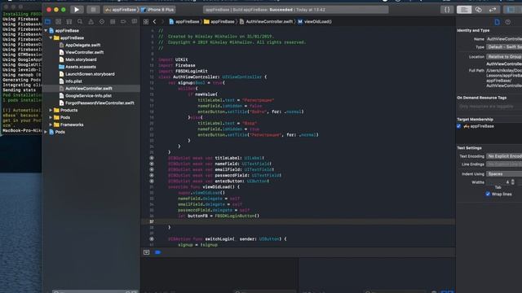Expand the Pods project at the bottom
The width and height of the screenshot is (522, 293).
click(46, 132)
